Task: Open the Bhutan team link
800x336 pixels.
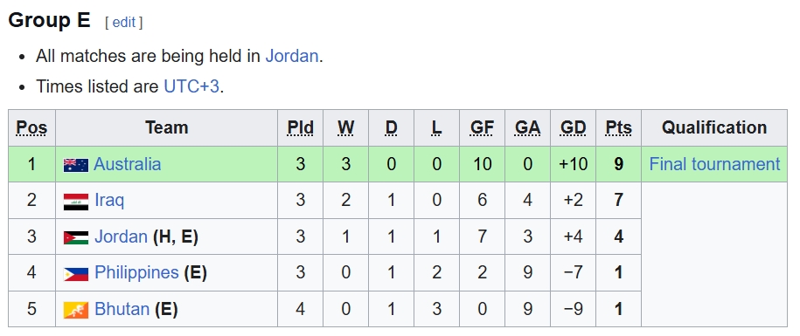Action: click(122, 309)
